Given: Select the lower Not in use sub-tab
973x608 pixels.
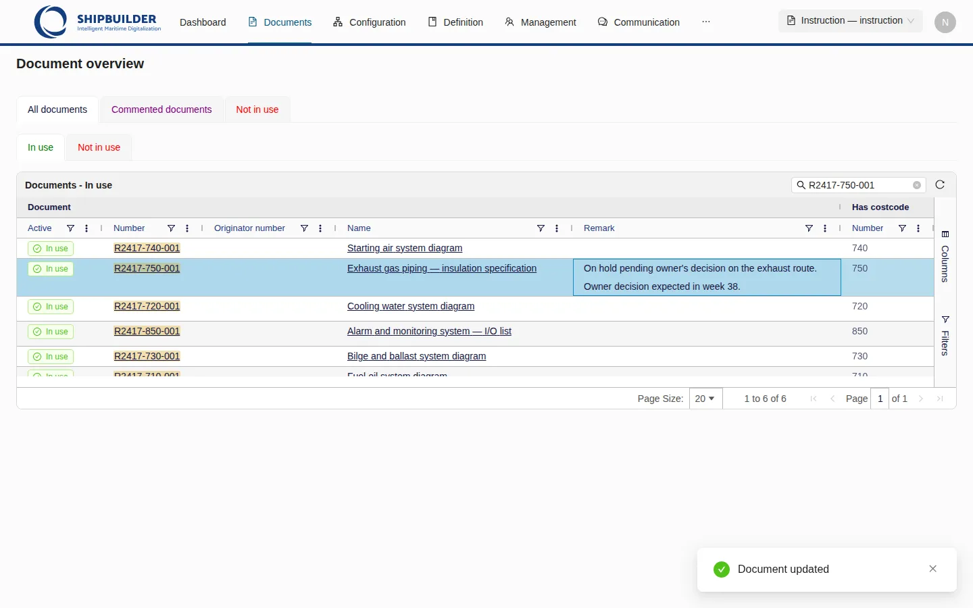Looking at the screenshot, I should (x=99, y=147).
